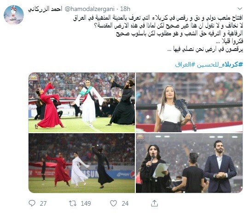Open the photo of dancers near the Pepsi banner
The width and height of the screenshot is (250, 214).
pos(81,163)
